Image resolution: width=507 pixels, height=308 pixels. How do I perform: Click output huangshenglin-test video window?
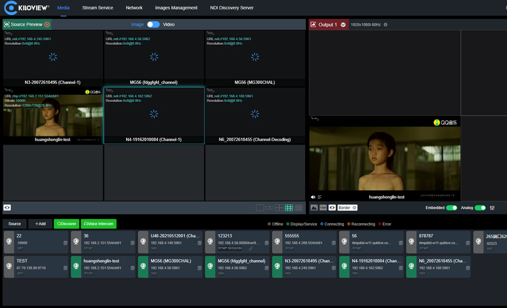pyautogui.click(x=385, y=158)
